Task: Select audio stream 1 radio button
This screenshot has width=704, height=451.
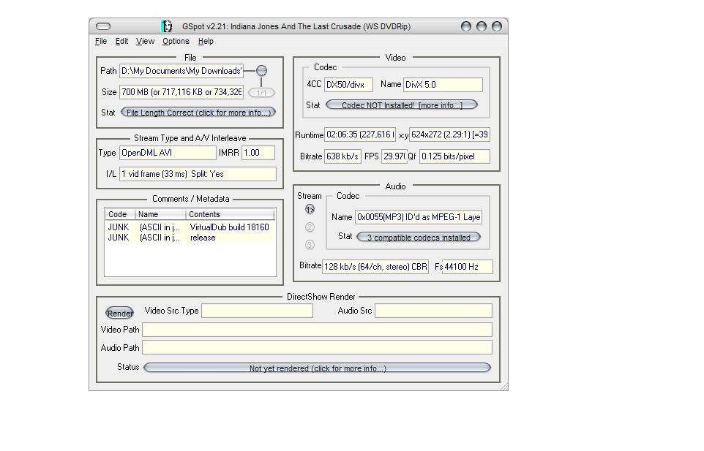Action: coord(310,209)
